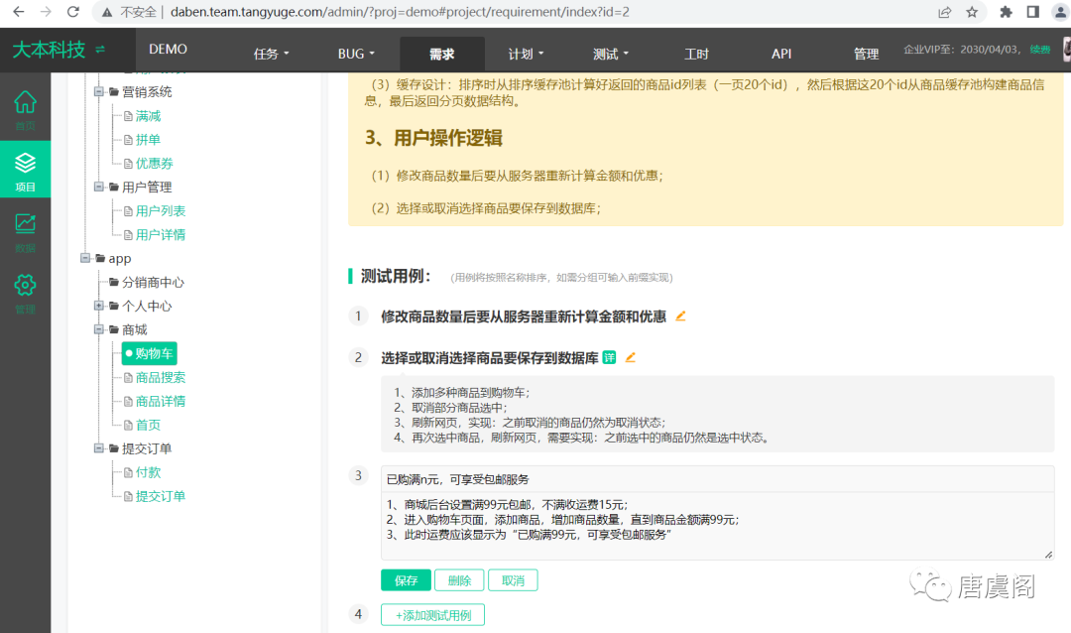Click the 保存 save button

(406, 579)
